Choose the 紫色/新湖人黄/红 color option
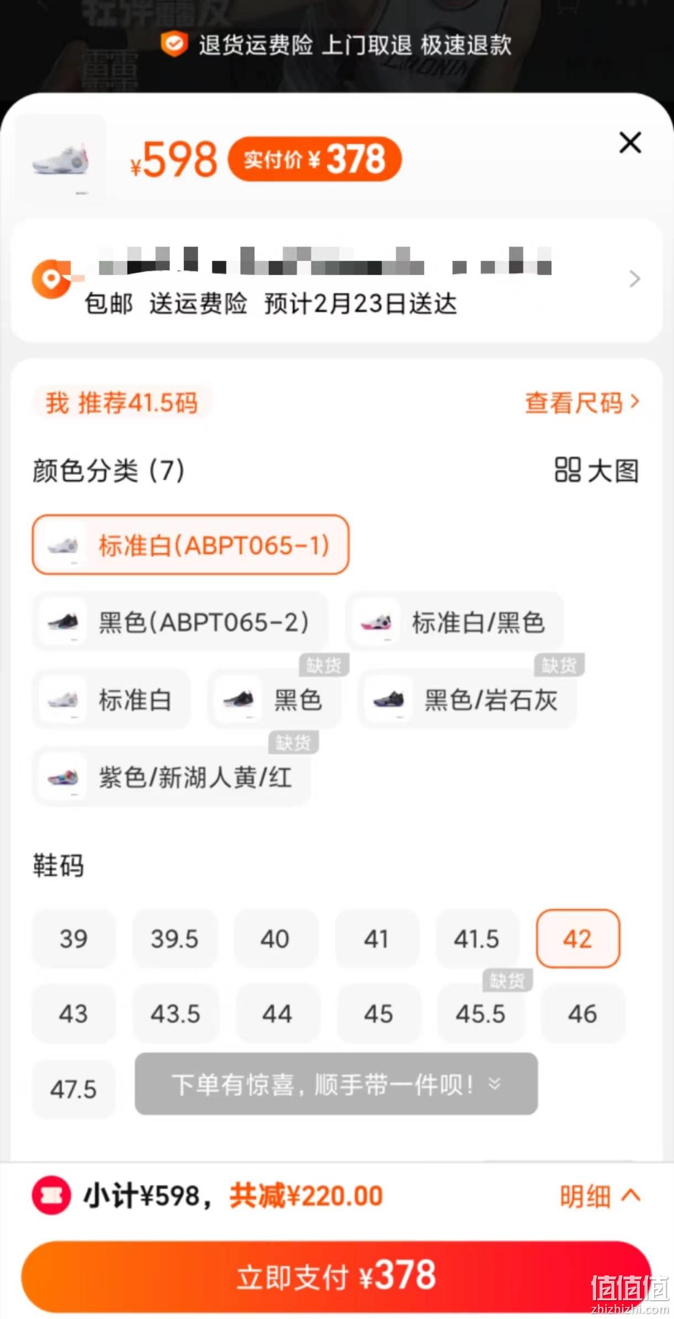The height and width of the screenshot is (1319, 674). click(x=171, y=776)
